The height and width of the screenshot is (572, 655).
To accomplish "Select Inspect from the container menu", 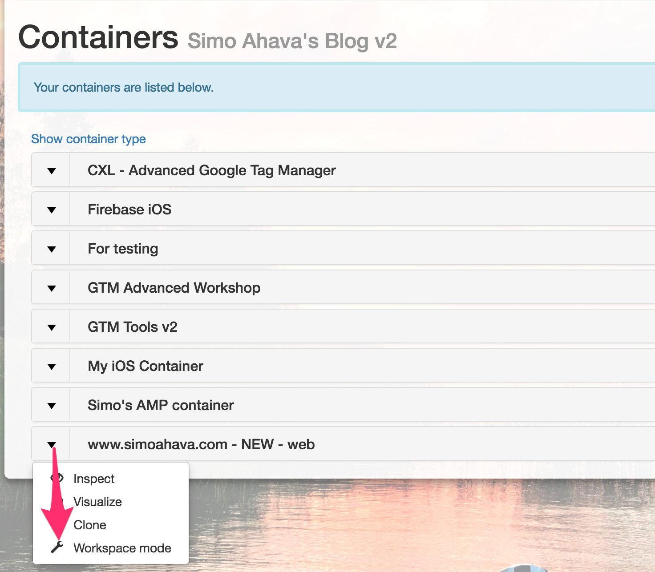I will click(94, 479).
